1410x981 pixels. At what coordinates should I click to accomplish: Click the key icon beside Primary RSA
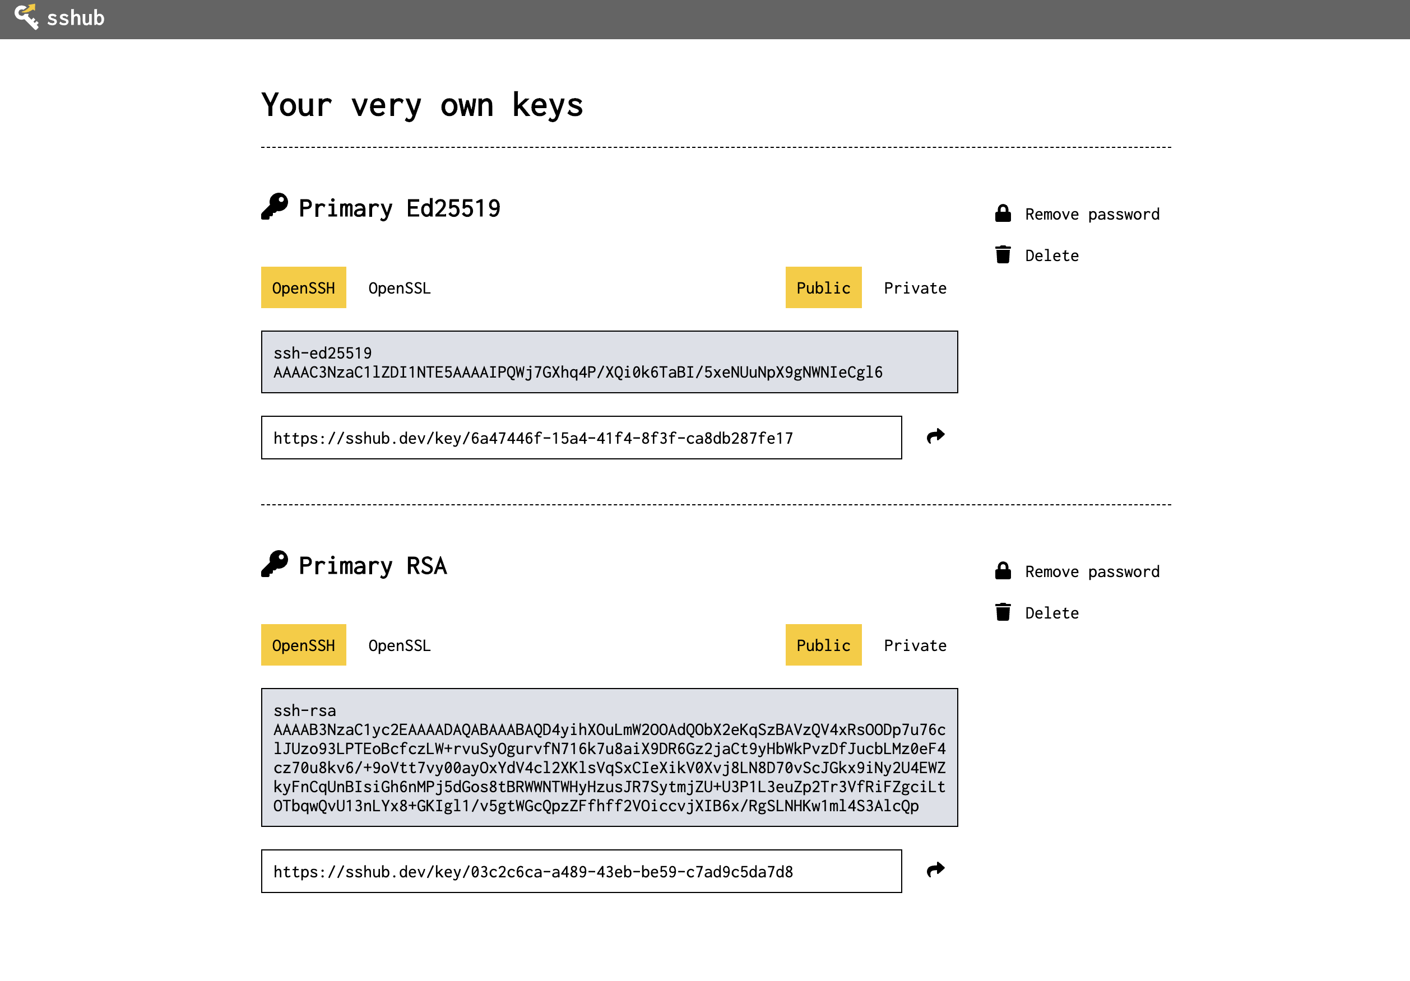point(275,564)
